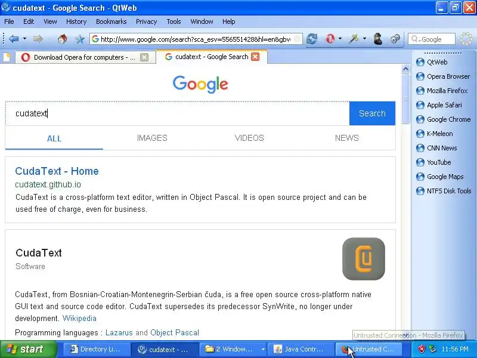Image resolution: width=477 pixels, height=358 pixels.
Task: Open the CNN News sidebar bookmark
Action: pos(436,148)
